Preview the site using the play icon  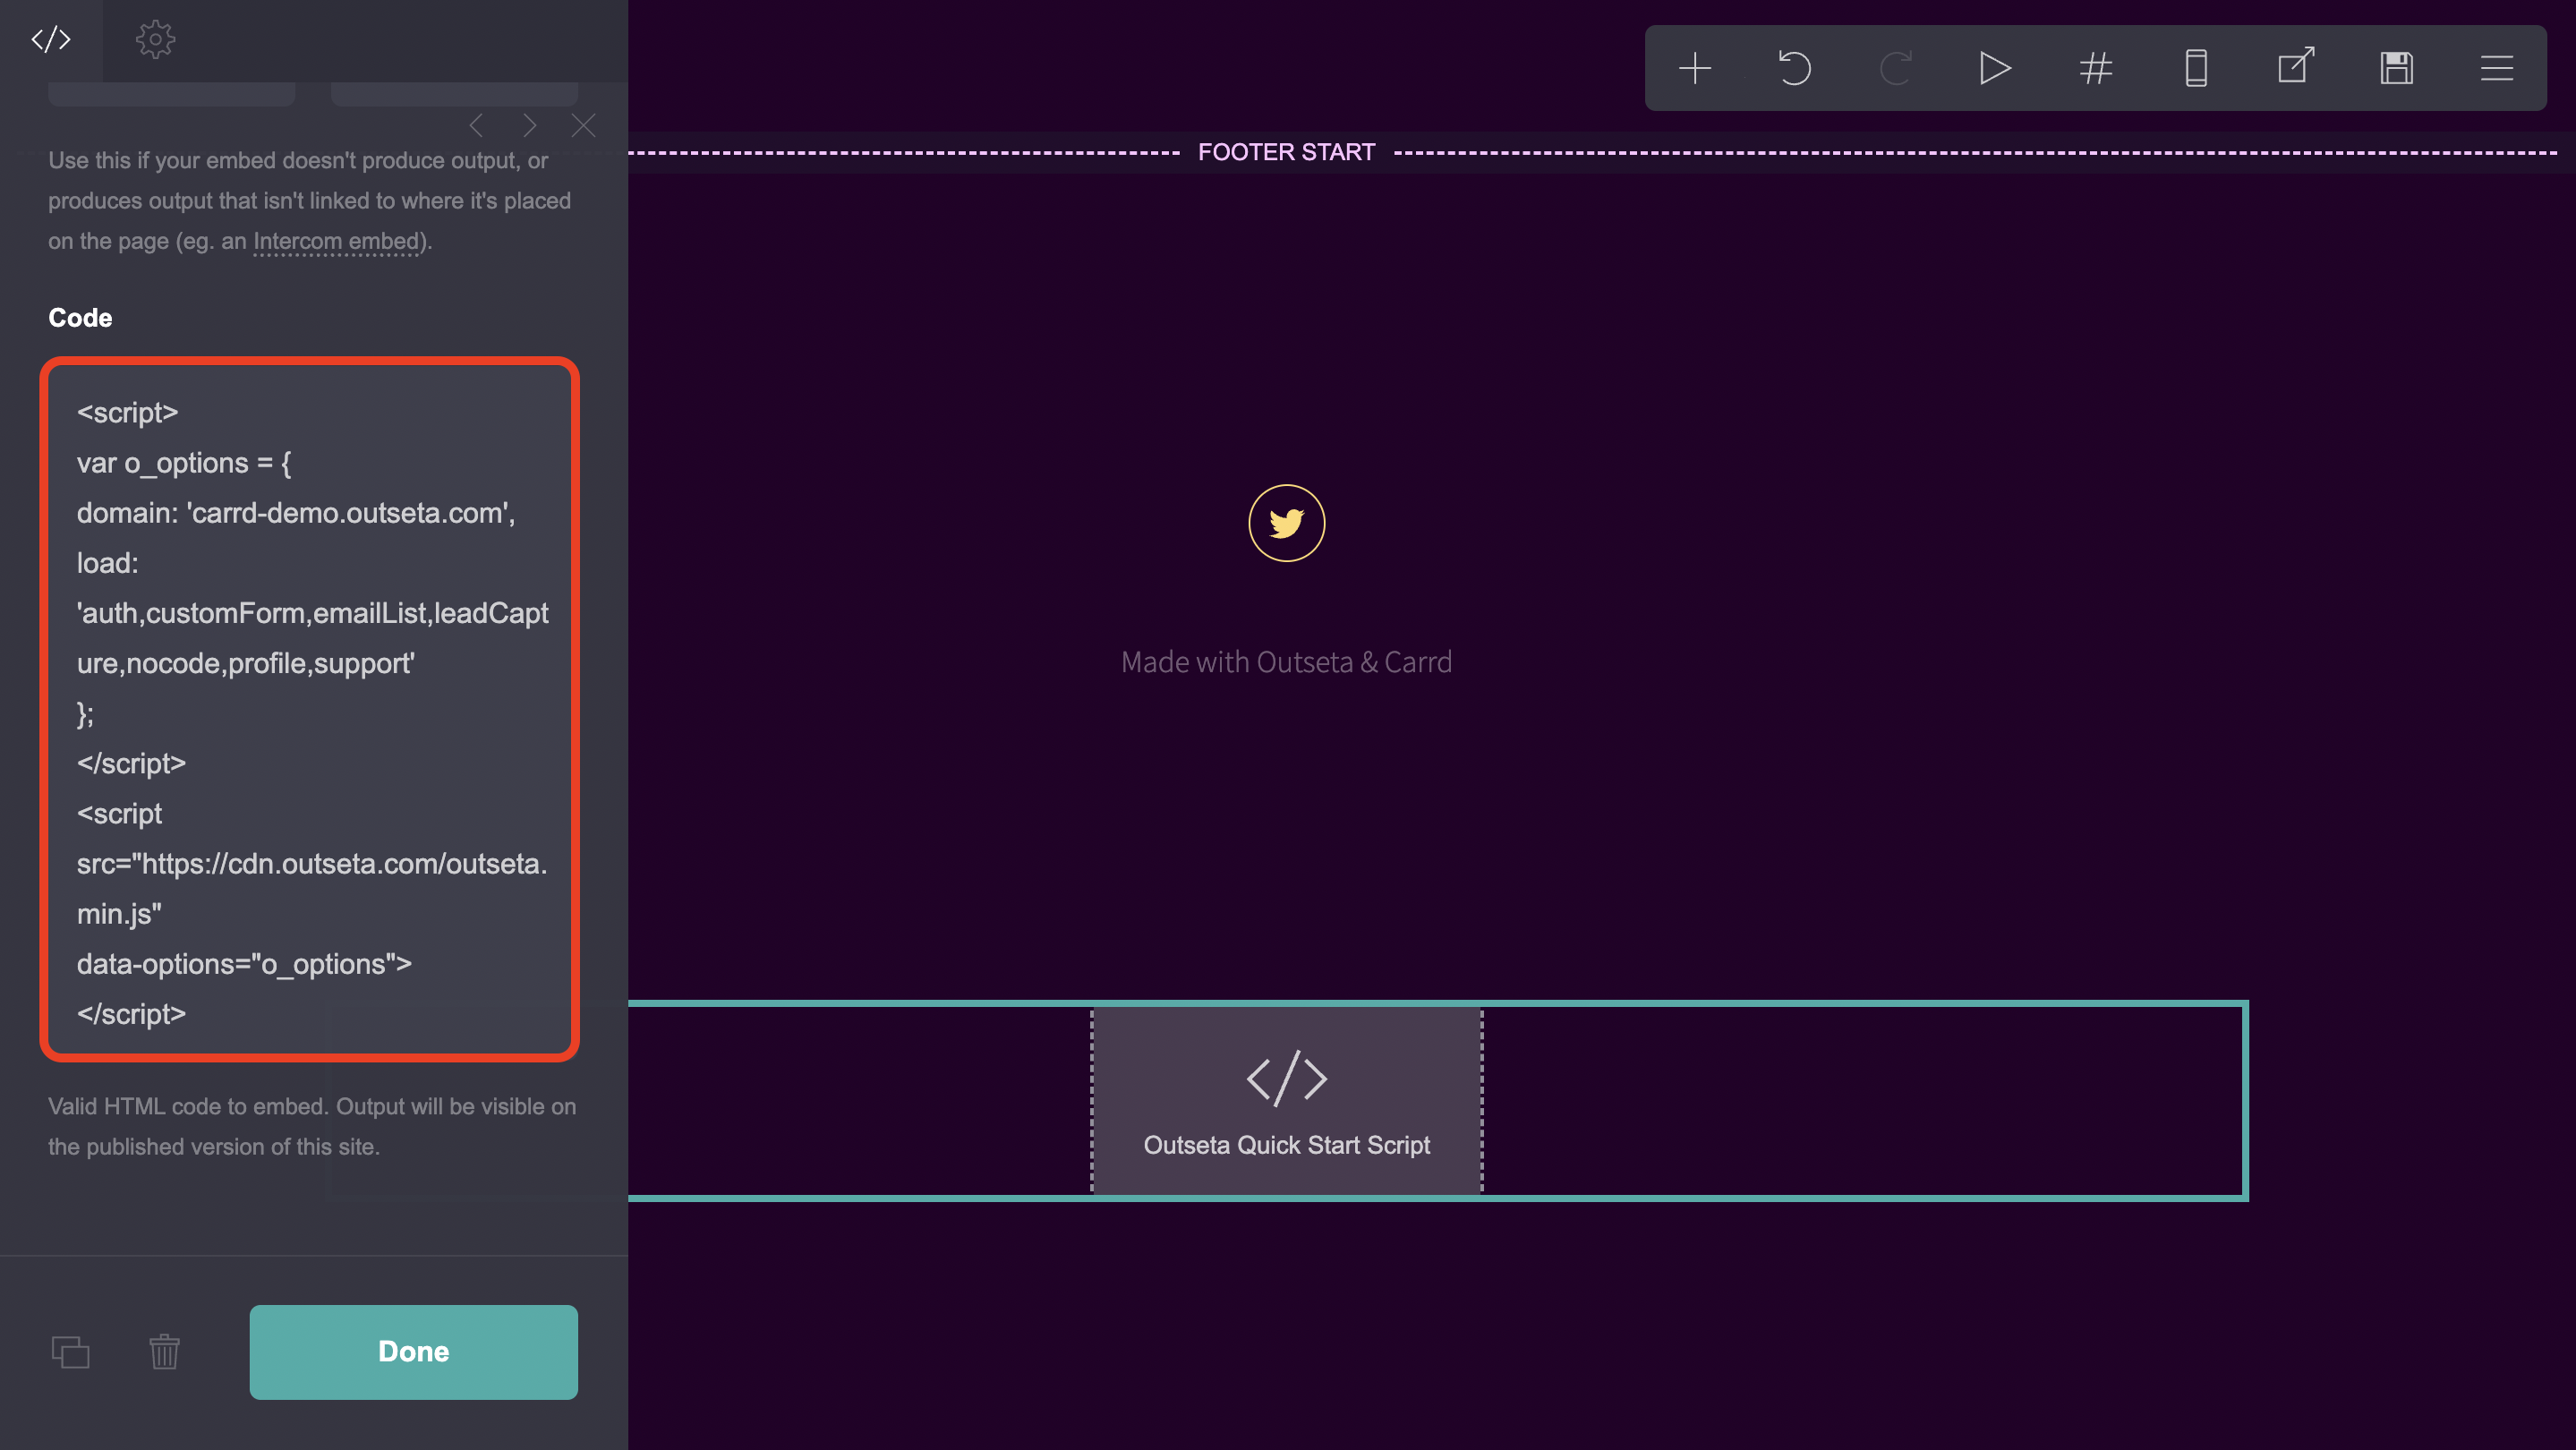(1995, 67)
